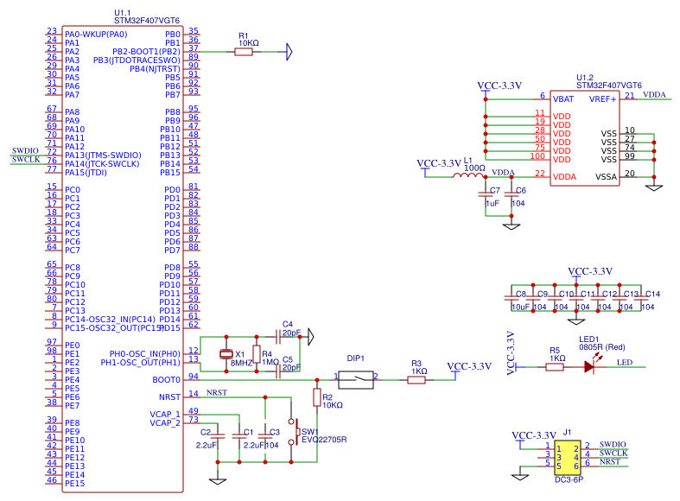Click the ground symbol near J1 pin 5
The height and width of the screenshot is (501, 680).
pyautogui.click(x=520, y=477)
